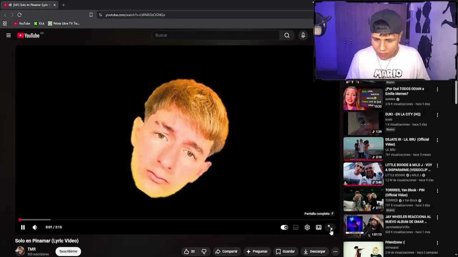This screenshot has width=458, height=257.
Task: Open player settings gear
Action: tap(307, 227)
